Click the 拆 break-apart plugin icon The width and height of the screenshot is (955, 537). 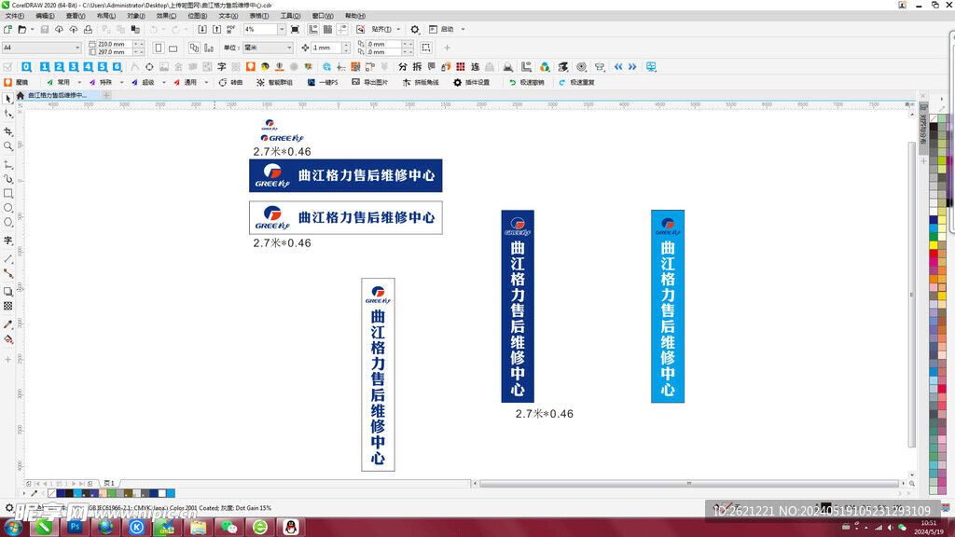coord(417,67)
